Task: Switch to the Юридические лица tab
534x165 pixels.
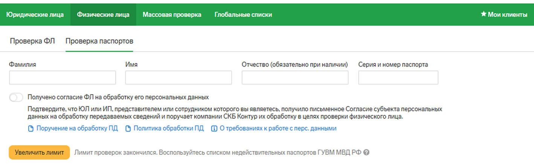Action: coord(35,15)
